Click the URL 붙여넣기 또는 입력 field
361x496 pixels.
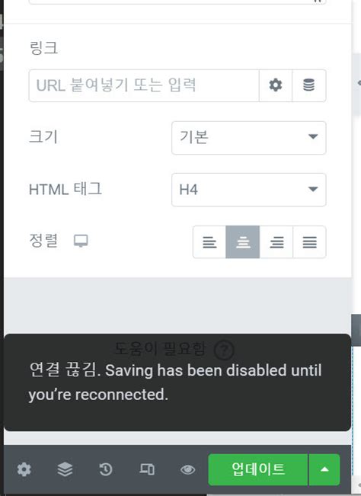click(x=144, y=85)
